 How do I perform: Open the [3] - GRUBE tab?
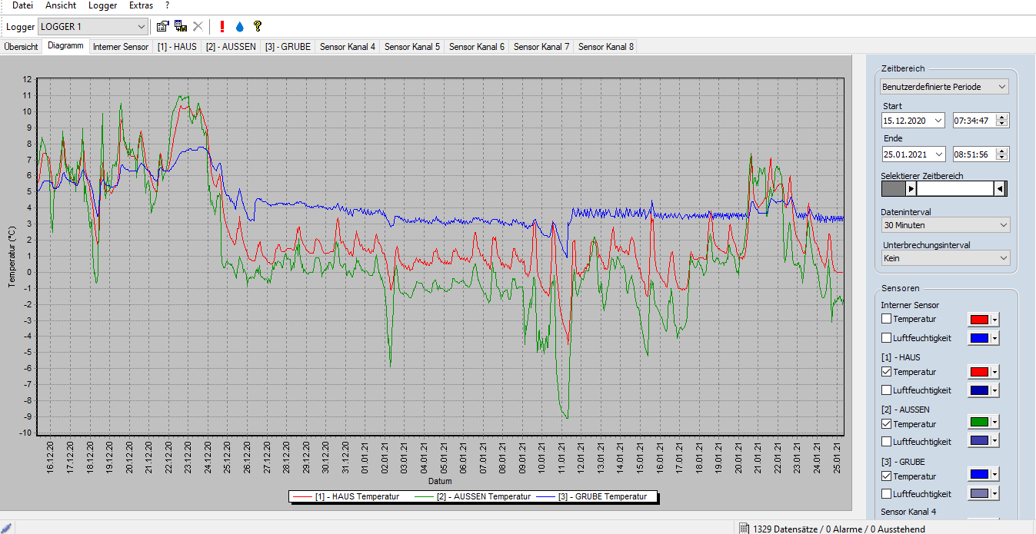tap(288, 47)
